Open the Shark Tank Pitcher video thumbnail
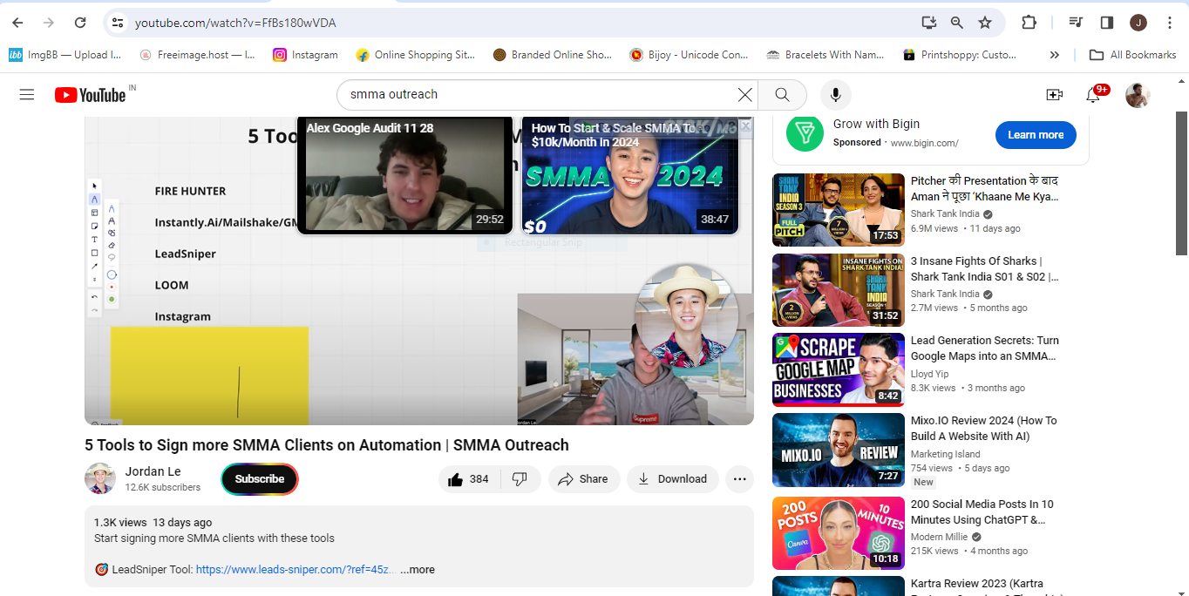This screenshot has height=596, width=1189. coord(839,210)
